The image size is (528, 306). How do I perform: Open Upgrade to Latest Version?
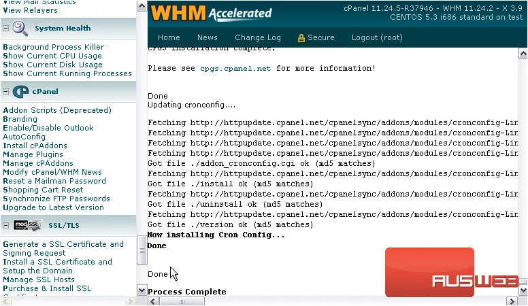click(53, 207)
